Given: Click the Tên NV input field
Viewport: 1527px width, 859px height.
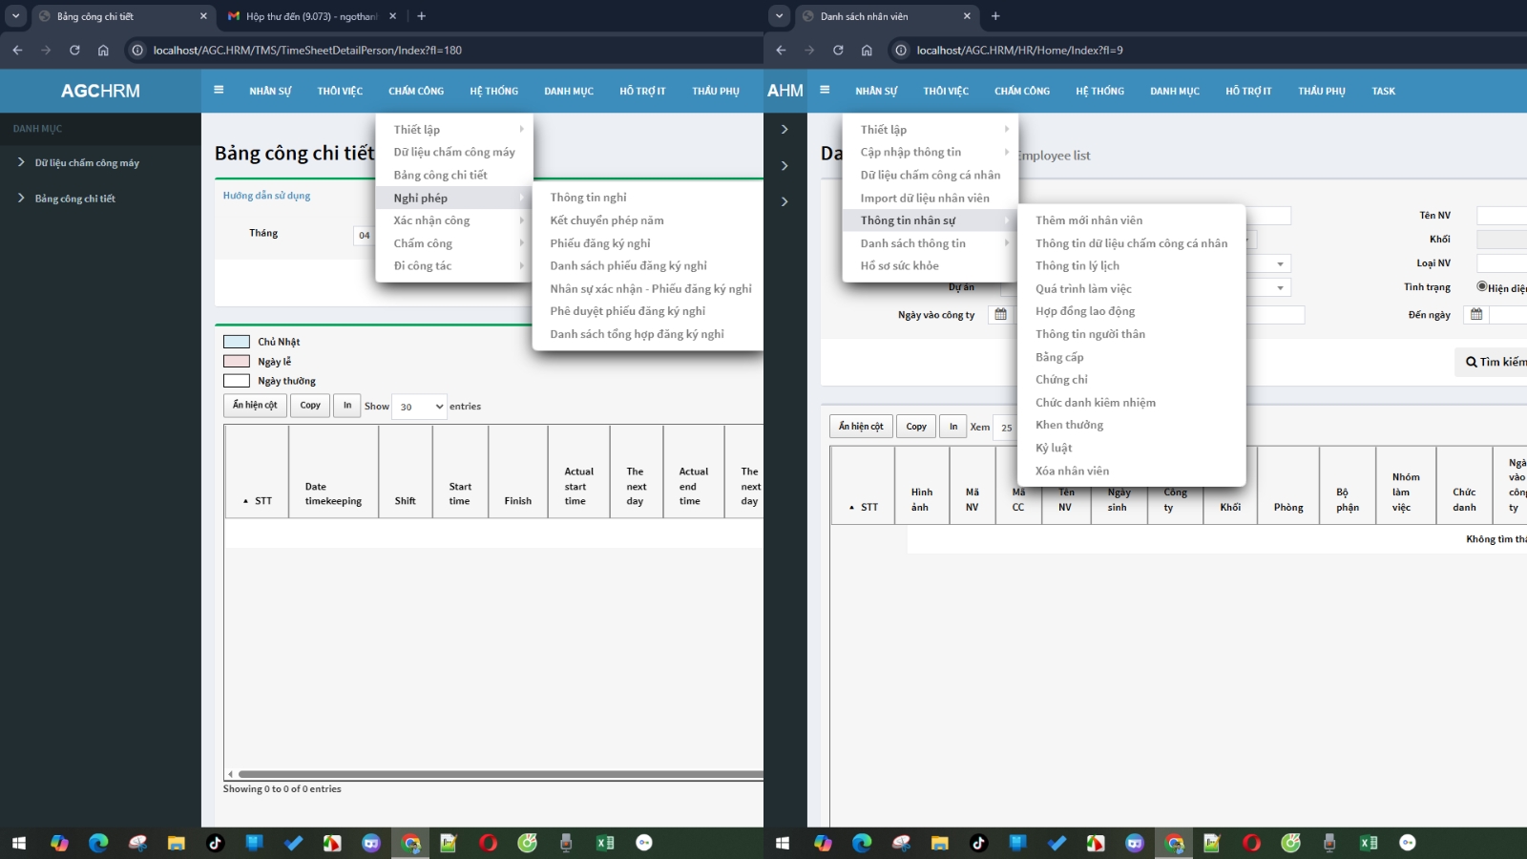Looking at the screenshot, I should [1501, 216].
